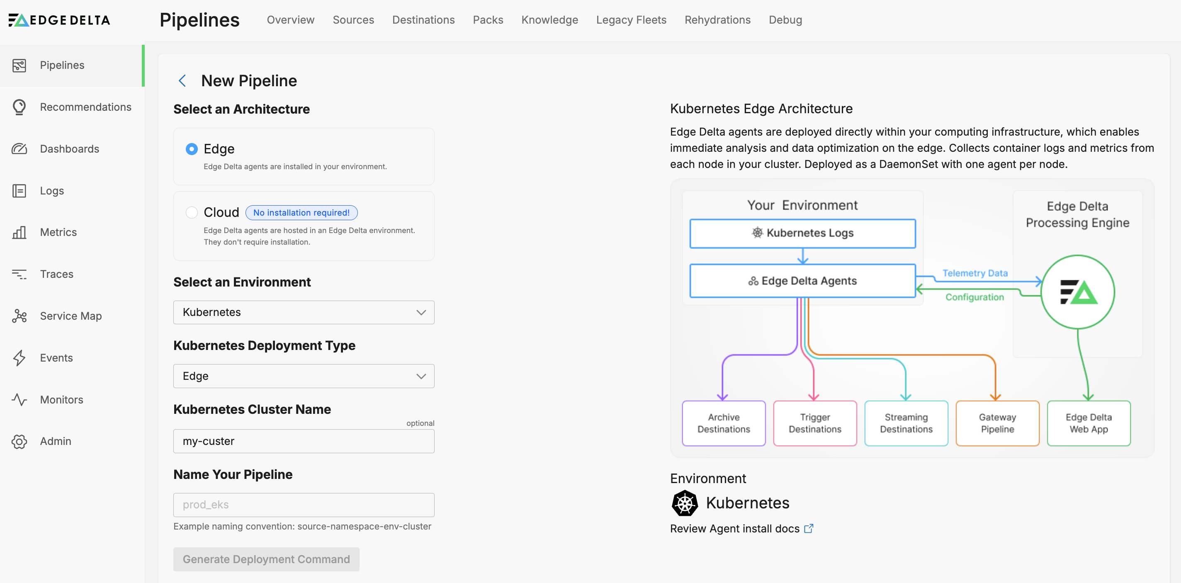Image resolution: width=1181 pixels, height=583 pixels.
Task: Switch to the Sources tab
Action: click(x=353, y=20)
